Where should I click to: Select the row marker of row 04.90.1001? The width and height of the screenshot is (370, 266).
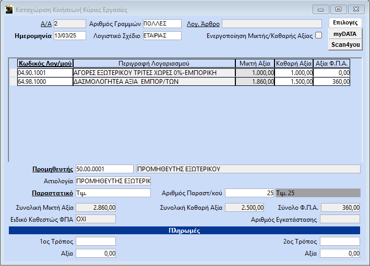coord(14,73)
